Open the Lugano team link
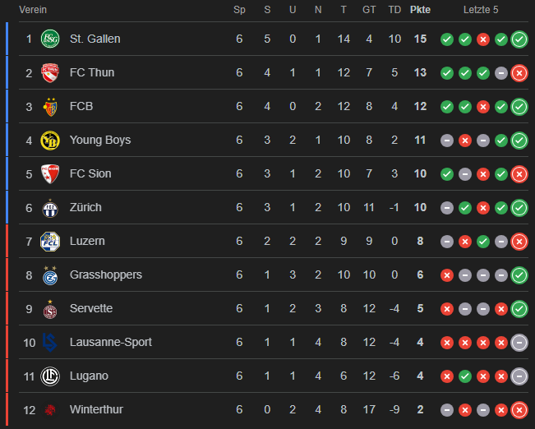Screen dimensions: 535x429 [89, 376]
